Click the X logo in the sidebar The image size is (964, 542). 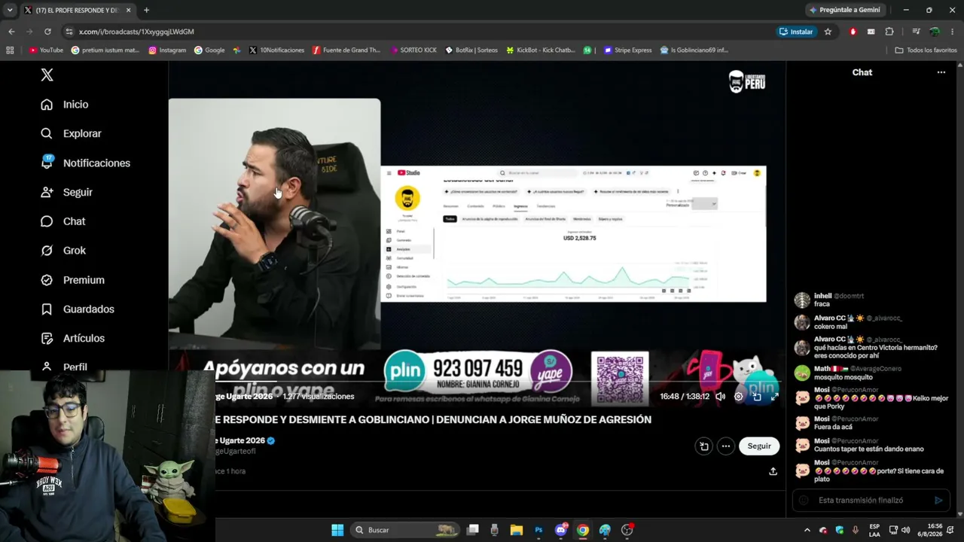pyautogui.click(x=47, y=75)
